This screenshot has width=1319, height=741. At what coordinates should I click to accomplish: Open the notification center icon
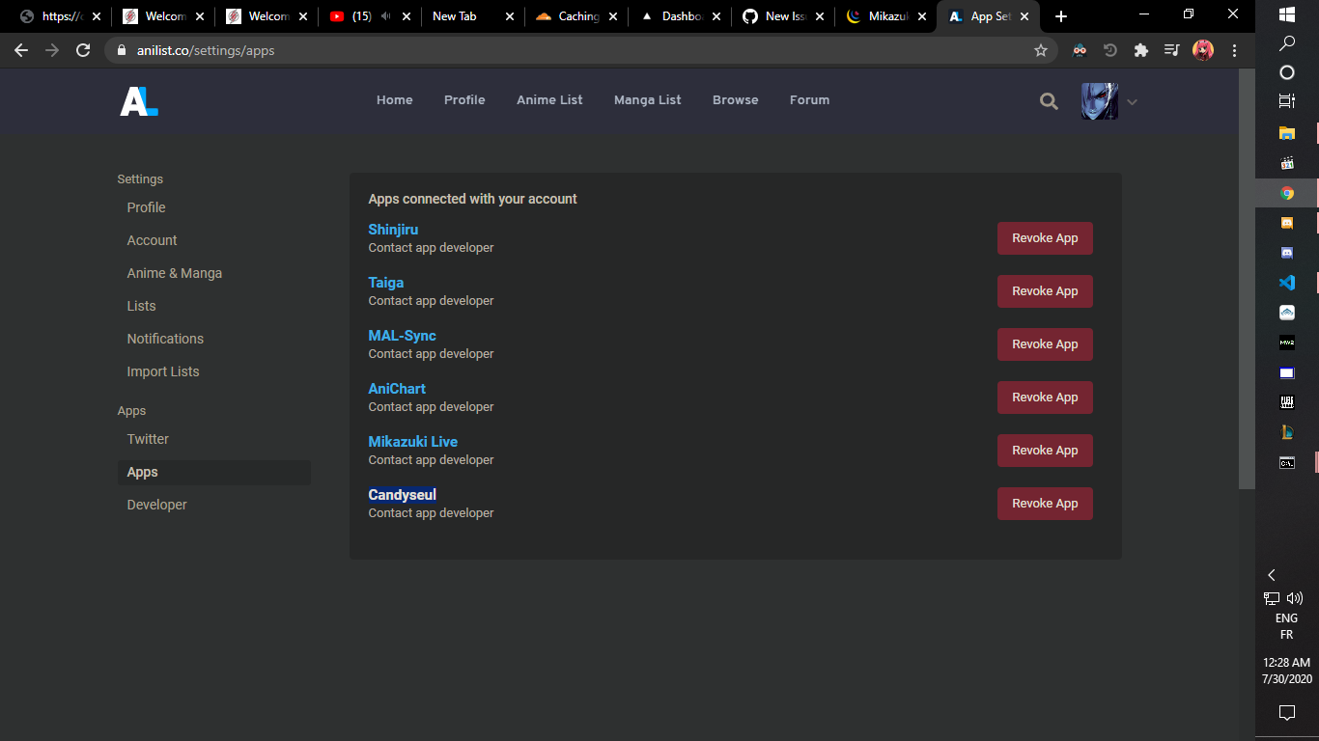click(1286, 712)
